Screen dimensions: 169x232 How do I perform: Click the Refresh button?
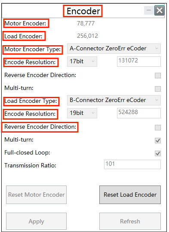pyautogui.click(x=130, y=221)
